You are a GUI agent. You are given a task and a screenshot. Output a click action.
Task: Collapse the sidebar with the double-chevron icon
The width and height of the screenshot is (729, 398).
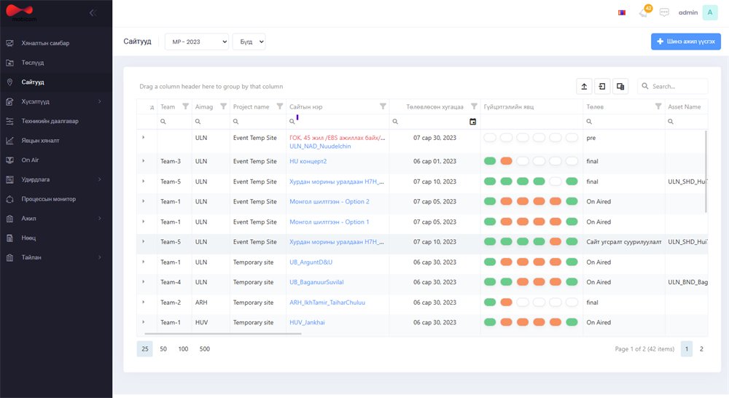click(x=93, y=12)
